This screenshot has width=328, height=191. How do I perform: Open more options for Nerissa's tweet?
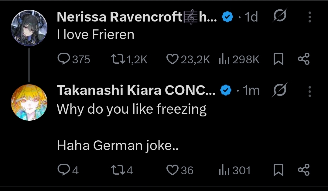pos(309,17)
